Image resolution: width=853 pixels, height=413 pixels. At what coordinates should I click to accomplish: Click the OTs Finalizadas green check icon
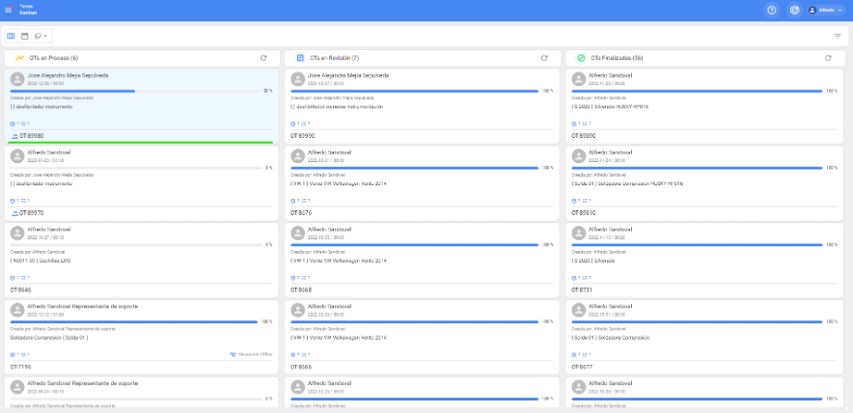tap(581, 58)
